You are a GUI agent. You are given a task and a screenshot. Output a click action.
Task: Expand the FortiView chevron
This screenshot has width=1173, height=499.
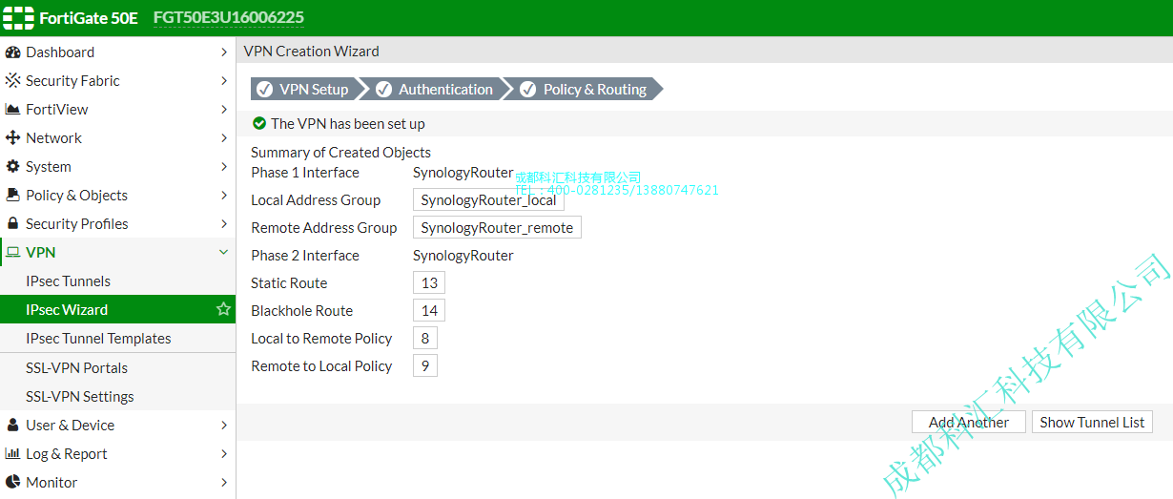pyautogui.click(x=224, y=110)
